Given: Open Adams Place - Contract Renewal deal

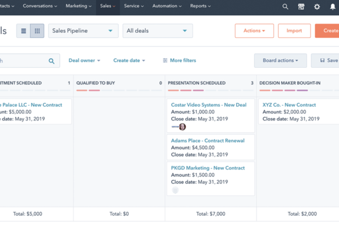Looking at the screenshot, I should click(207, 140).
